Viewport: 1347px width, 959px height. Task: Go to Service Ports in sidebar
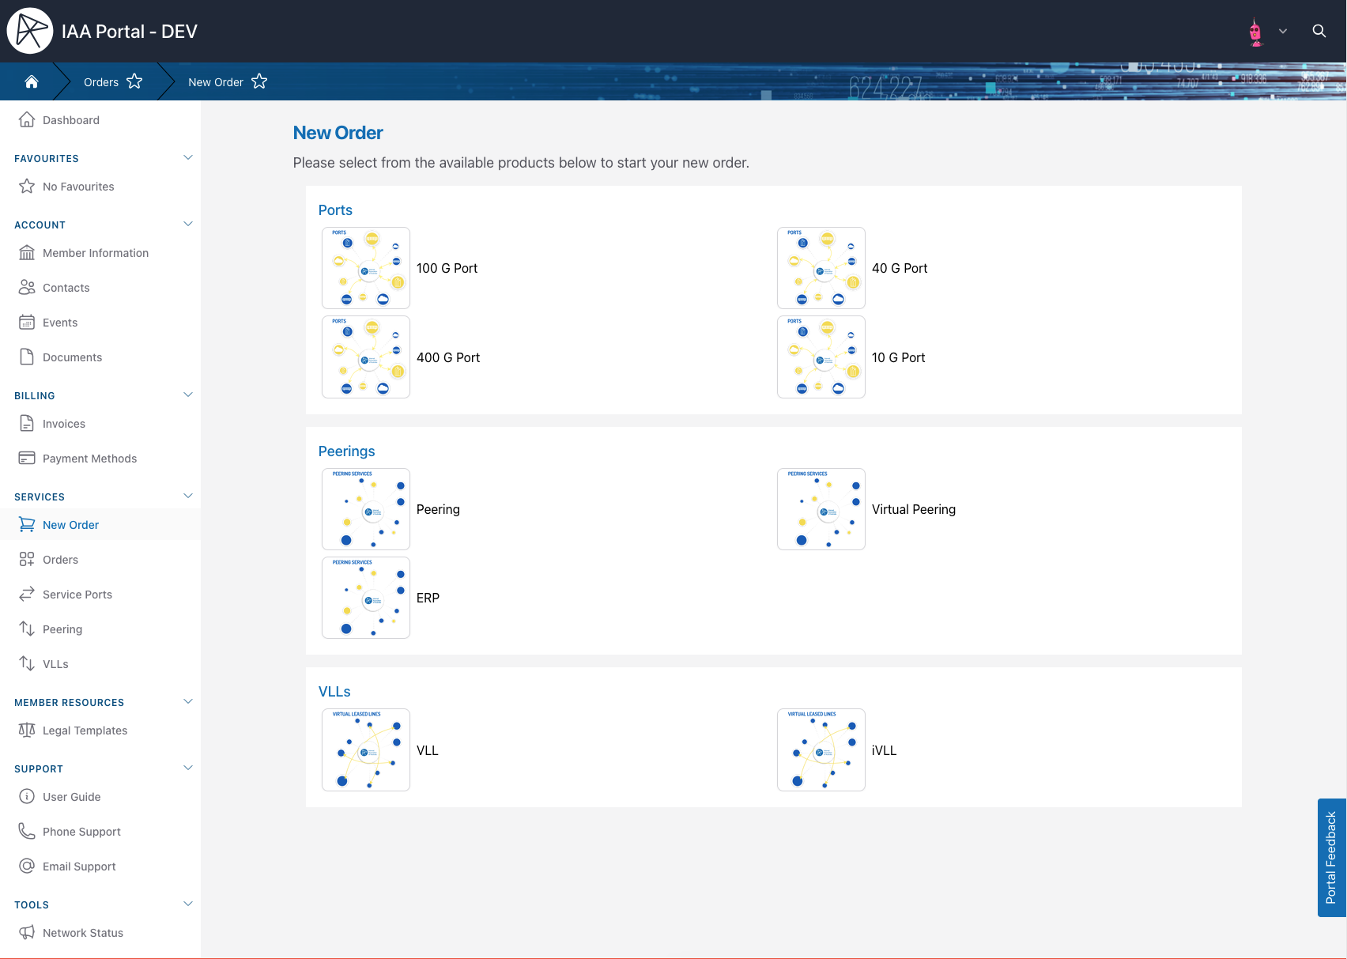(x=77, y=595)
